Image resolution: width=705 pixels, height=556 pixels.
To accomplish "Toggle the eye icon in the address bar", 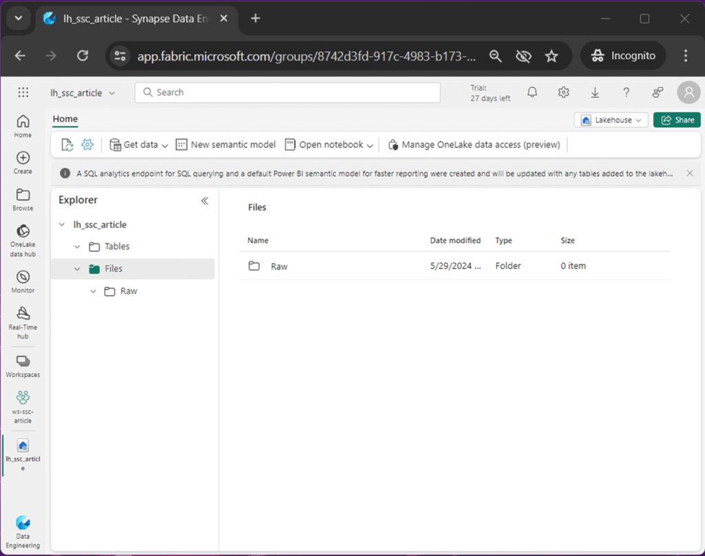I will [523, 56].
